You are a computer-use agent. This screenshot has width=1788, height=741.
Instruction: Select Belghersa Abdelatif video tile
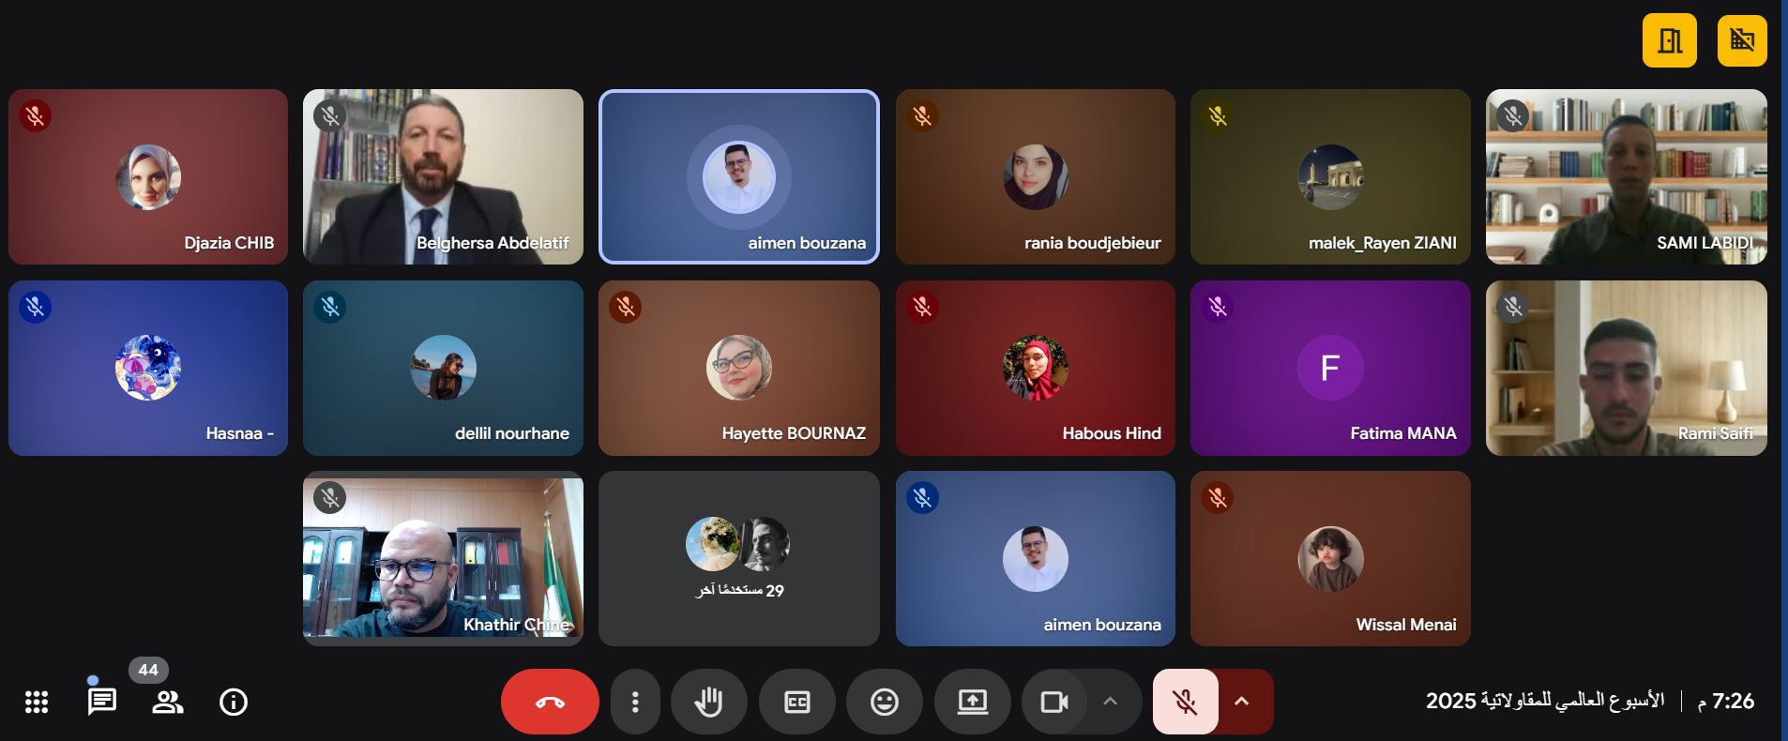(x=443, y=176)
